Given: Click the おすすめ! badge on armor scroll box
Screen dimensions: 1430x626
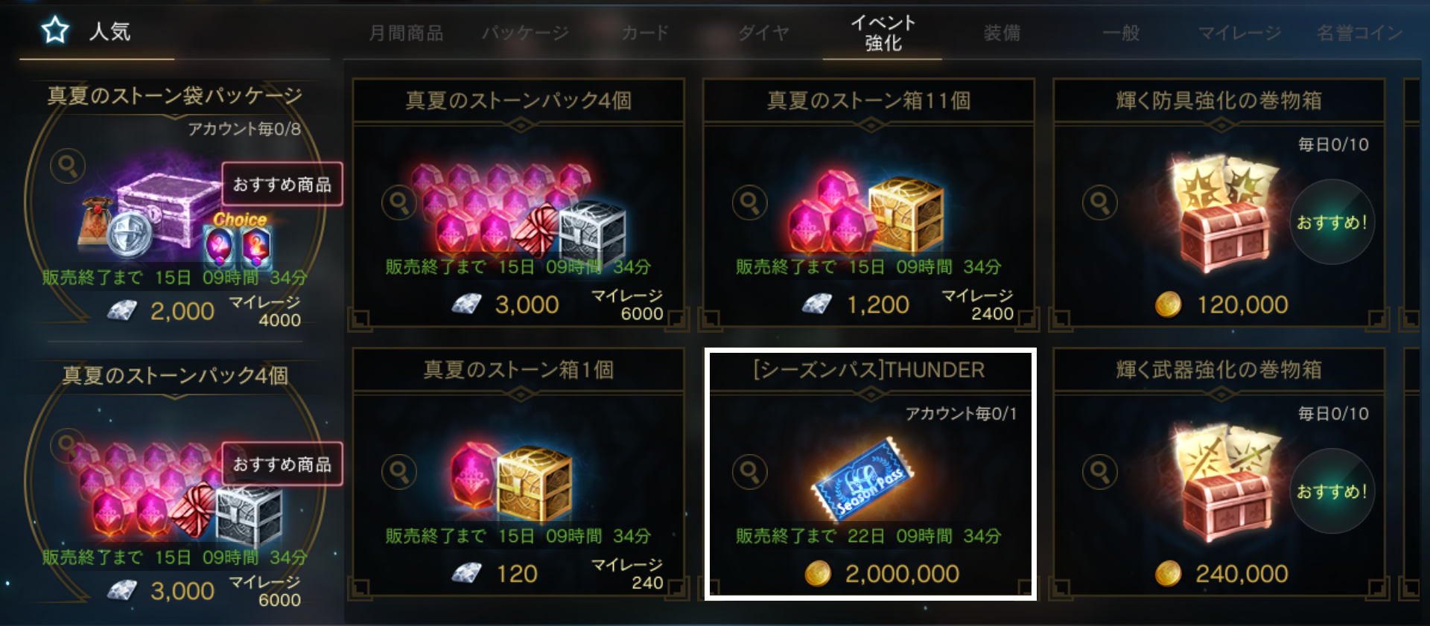Looking at the screenshot, I should pyautogui.click(x=1332, y=222).
